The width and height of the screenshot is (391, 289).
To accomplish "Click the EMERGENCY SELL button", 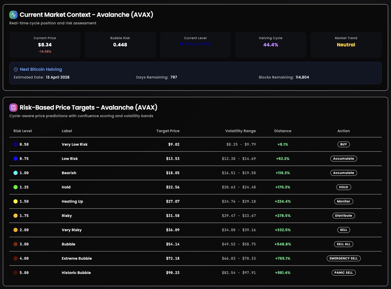I will (x=343, y=258).
